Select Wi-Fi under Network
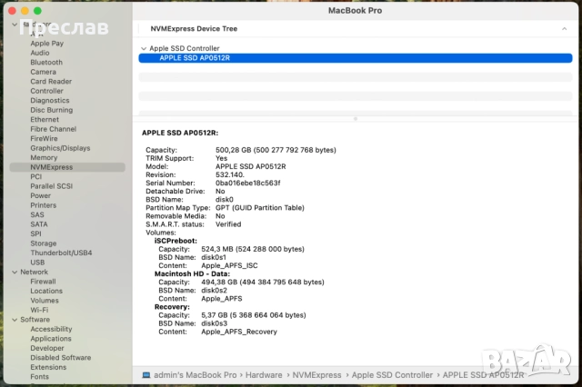 pos(39,310)
